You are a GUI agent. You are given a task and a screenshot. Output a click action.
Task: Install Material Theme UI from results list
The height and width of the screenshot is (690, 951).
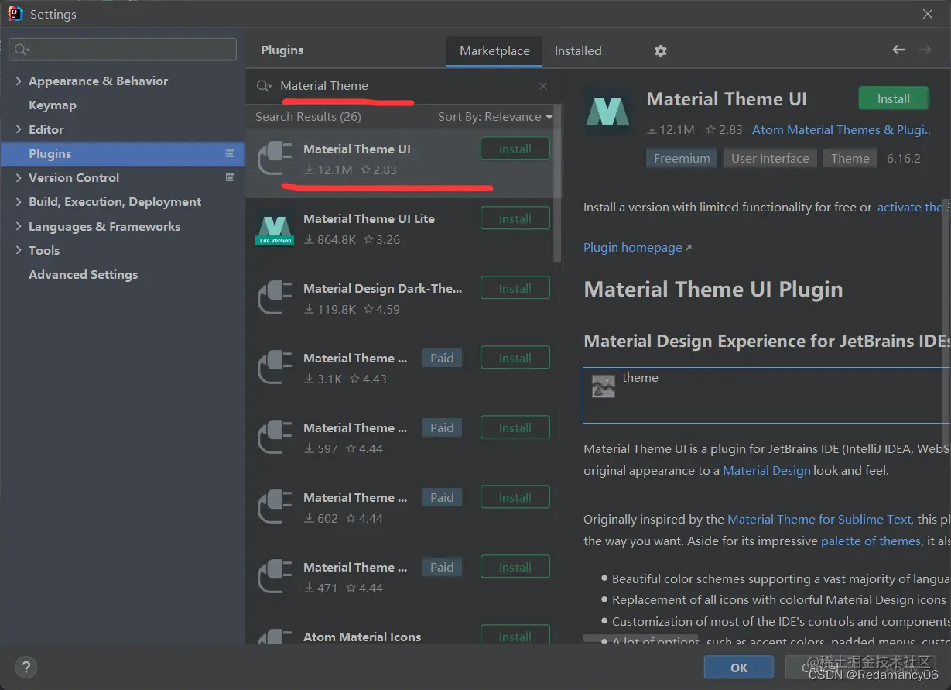[x=515, y=149]
